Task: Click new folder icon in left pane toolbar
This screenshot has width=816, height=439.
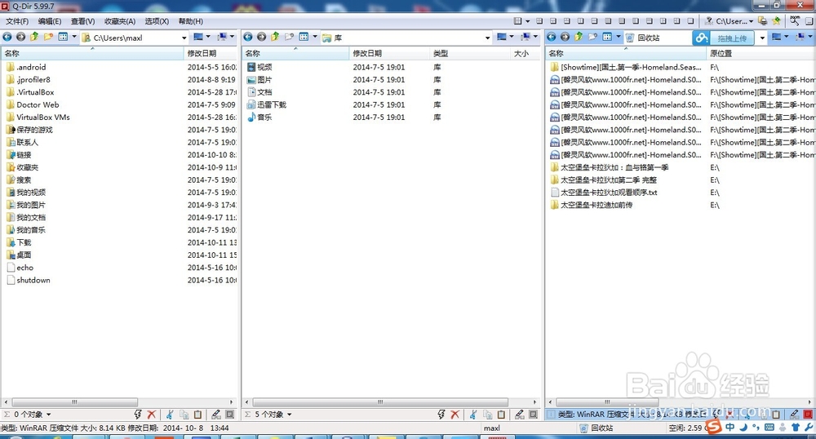Action: pyautogui.click(x=48, y=37)
